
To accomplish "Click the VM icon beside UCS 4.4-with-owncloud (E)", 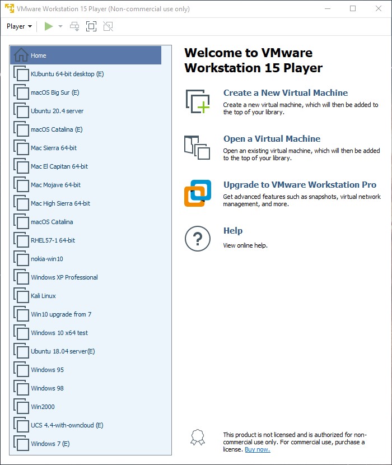I will pos(21,425).
